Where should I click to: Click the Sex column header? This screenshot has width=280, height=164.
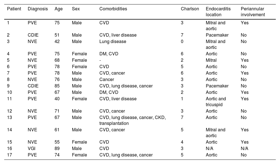76,9
